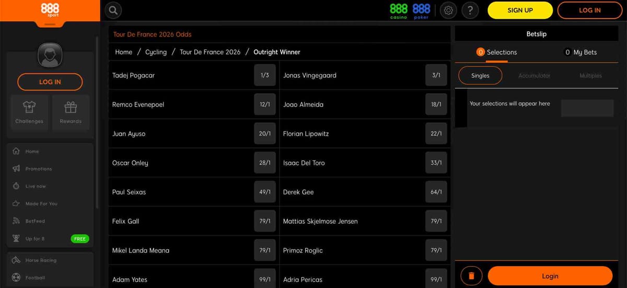Click the Football ball icon in sidebar
Image resolution: width=627 pixels, height=288 pixels.
[x=16, y=278]
